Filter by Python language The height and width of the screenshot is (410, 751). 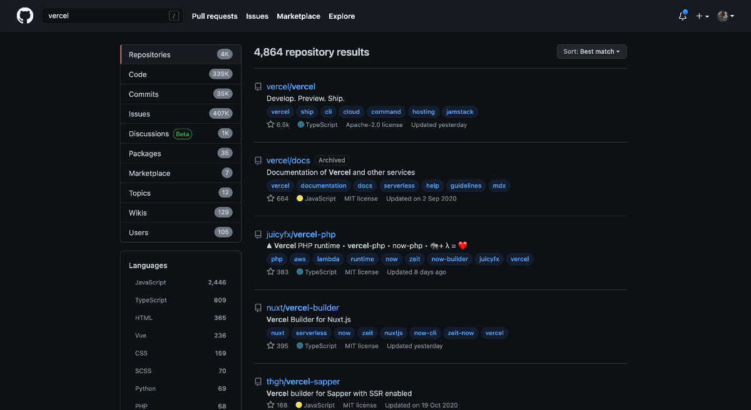coord(180,389)
